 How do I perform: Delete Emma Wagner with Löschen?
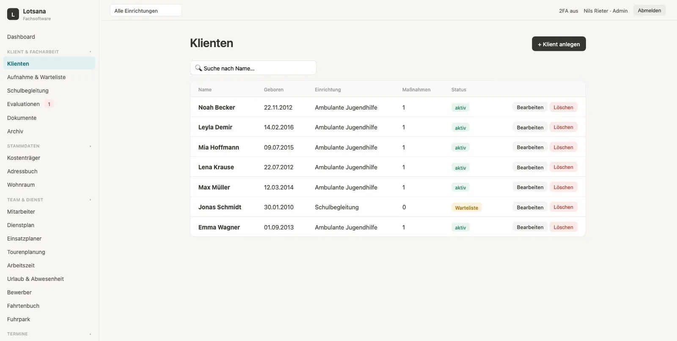tap(563, 227)
